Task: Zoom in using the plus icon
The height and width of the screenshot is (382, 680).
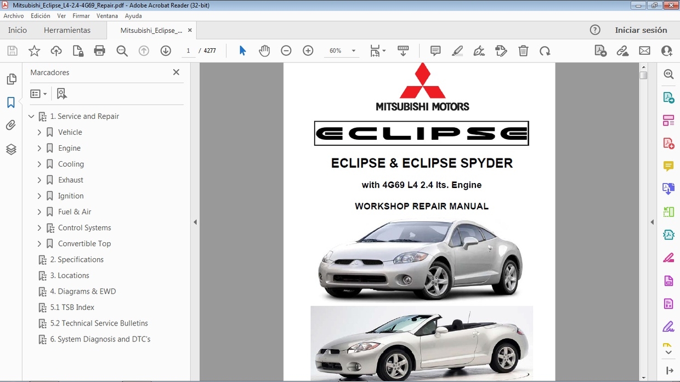Action: [x=308, y=50]
